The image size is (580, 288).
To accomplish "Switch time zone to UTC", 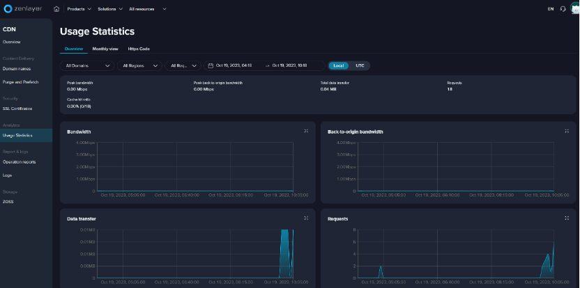I will coord(360,65).
